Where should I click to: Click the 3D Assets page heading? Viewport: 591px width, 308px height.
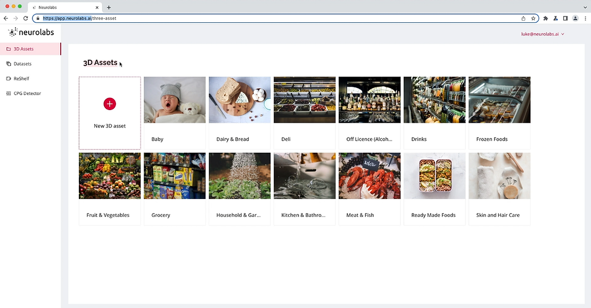(100, 62)
